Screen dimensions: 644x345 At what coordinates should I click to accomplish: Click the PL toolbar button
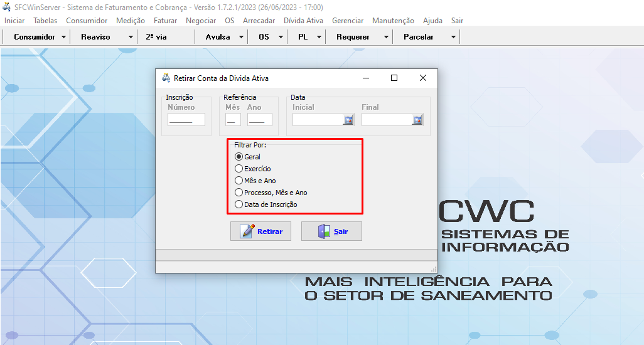click(303, 37)
